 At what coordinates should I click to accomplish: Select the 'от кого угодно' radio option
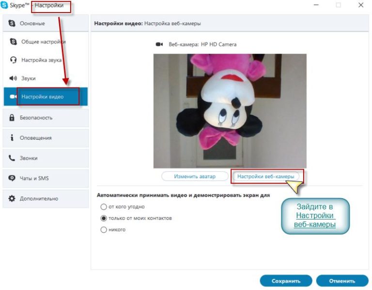[x=104, y=207]
